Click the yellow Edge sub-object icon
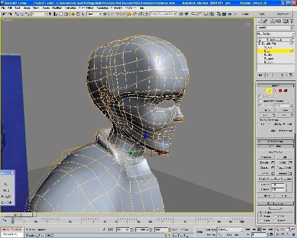The height and width of the screenshot is (238, 297). [269, 91]
